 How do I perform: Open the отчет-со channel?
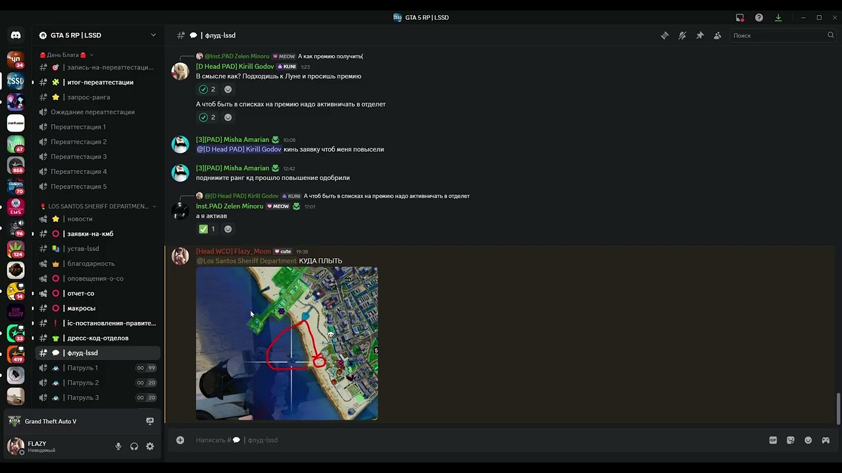click(x=98, y=294)
